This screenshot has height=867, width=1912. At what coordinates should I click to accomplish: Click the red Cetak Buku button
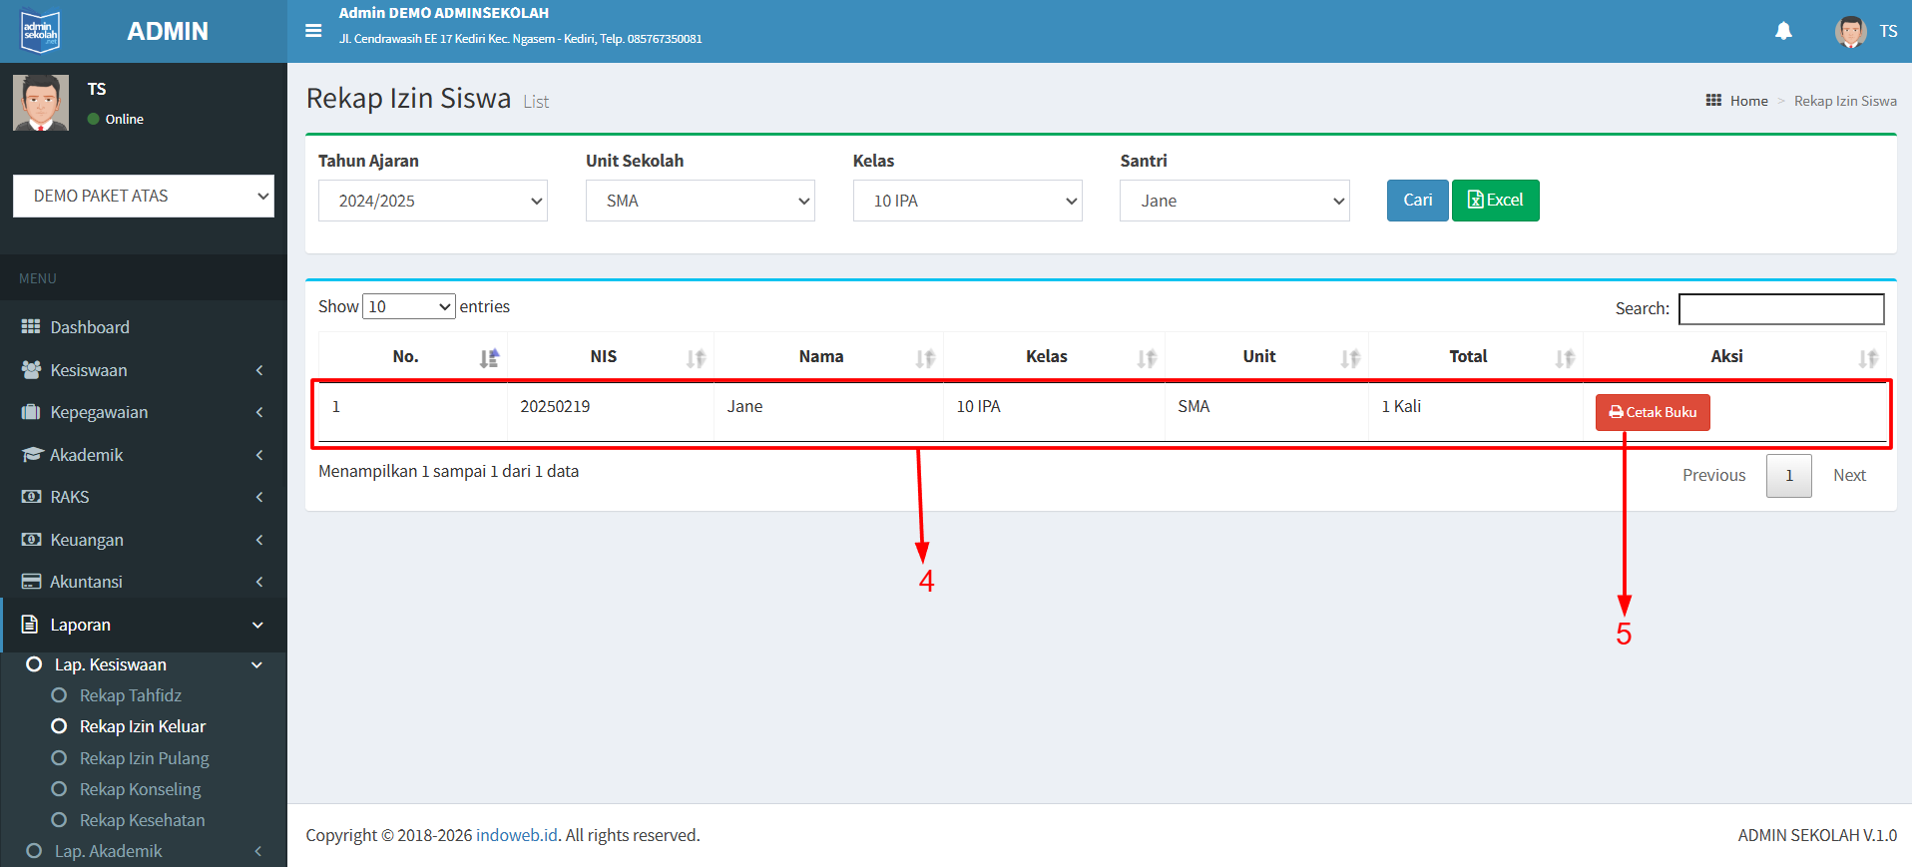tap(1653, 412)
